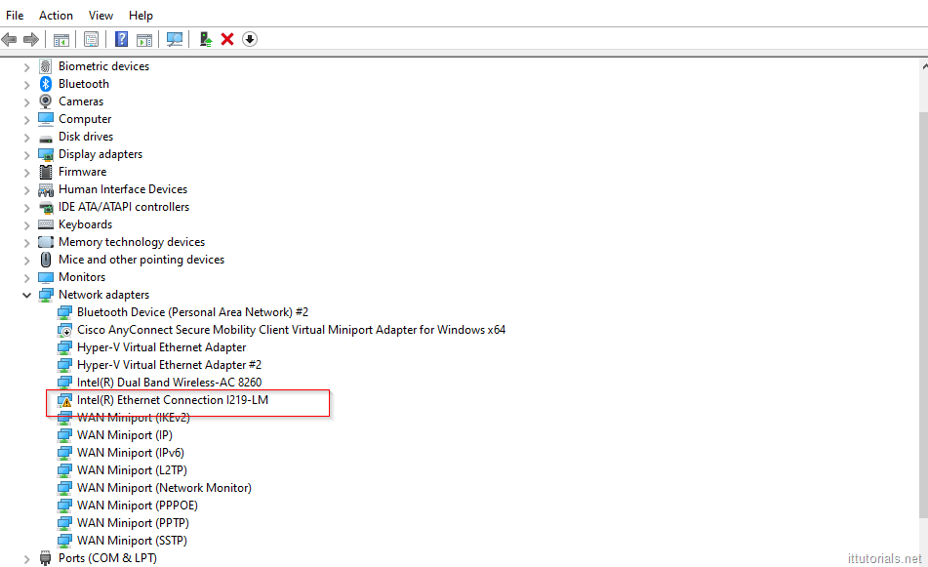Expand the Disk drives chevron
The width and height of the screenshot is (928, 567).
coord(26,138)
